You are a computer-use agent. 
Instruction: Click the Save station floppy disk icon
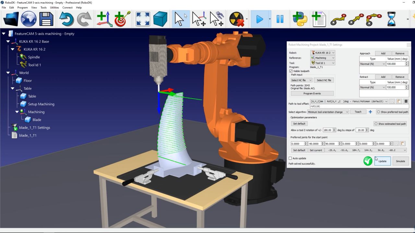pyautogui.click(x=46, y=19)
